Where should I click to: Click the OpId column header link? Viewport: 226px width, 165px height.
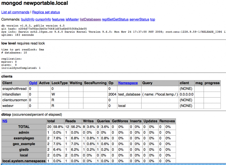click(33, 83)
